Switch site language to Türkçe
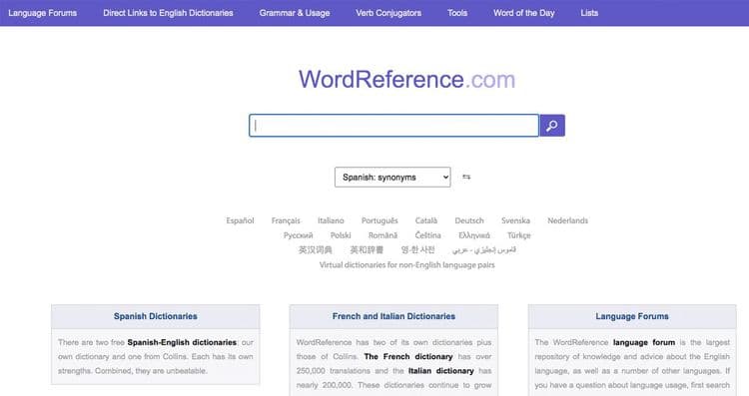Screen dimensions: 749x396 tap(518, 235)
